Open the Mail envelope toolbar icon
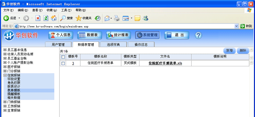Image resolution: width=255 pixels, height=117 pixels. point(107,18)
